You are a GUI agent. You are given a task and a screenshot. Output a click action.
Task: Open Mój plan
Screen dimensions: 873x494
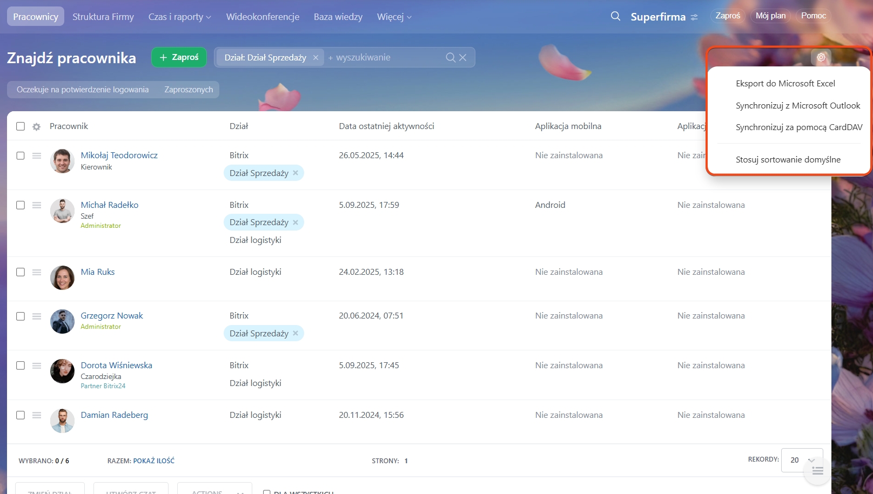tap(770, 16)
